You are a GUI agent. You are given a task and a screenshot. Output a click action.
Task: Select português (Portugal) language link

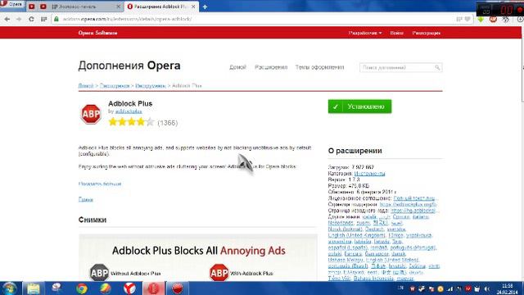[413, 247]
